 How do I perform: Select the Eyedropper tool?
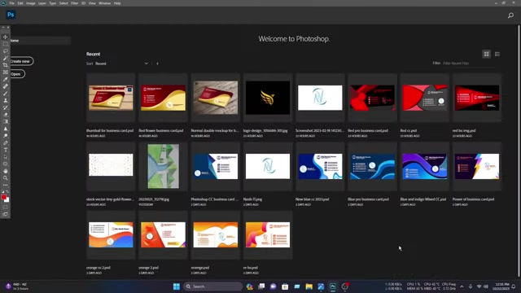coord(6,79)
